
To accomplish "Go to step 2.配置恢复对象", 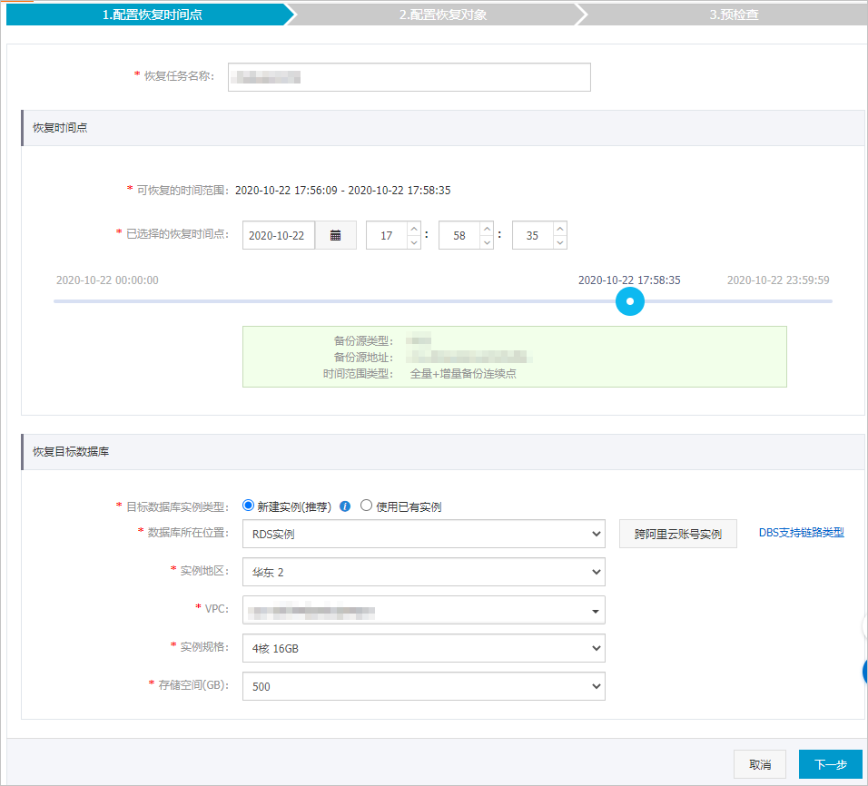I will pyautogui.click(x=443, y=15).
